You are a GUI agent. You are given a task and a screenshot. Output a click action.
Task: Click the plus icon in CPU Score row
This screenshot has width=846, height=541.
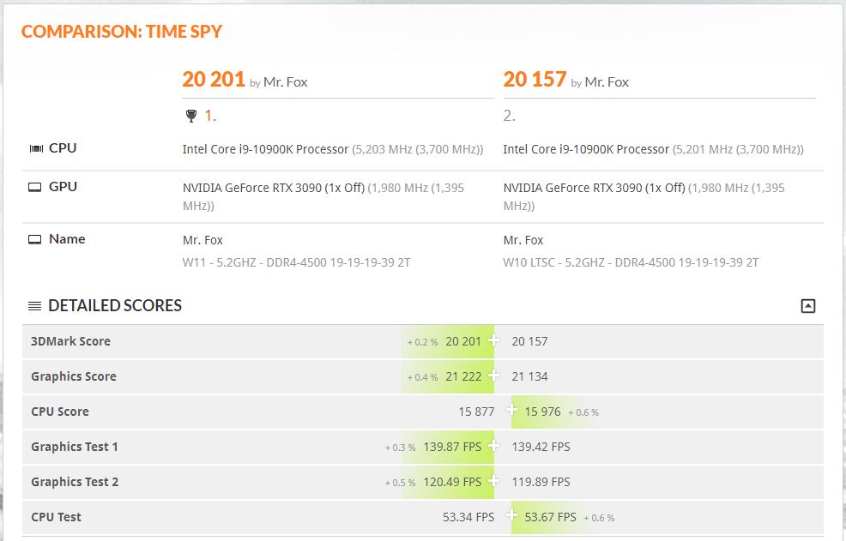tap(512, 412)
